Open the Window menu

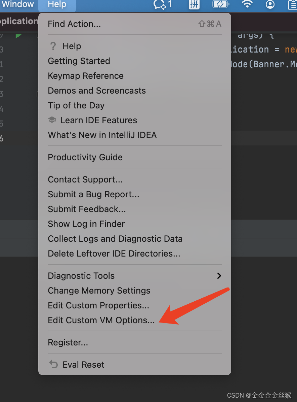tap(18, 4)
